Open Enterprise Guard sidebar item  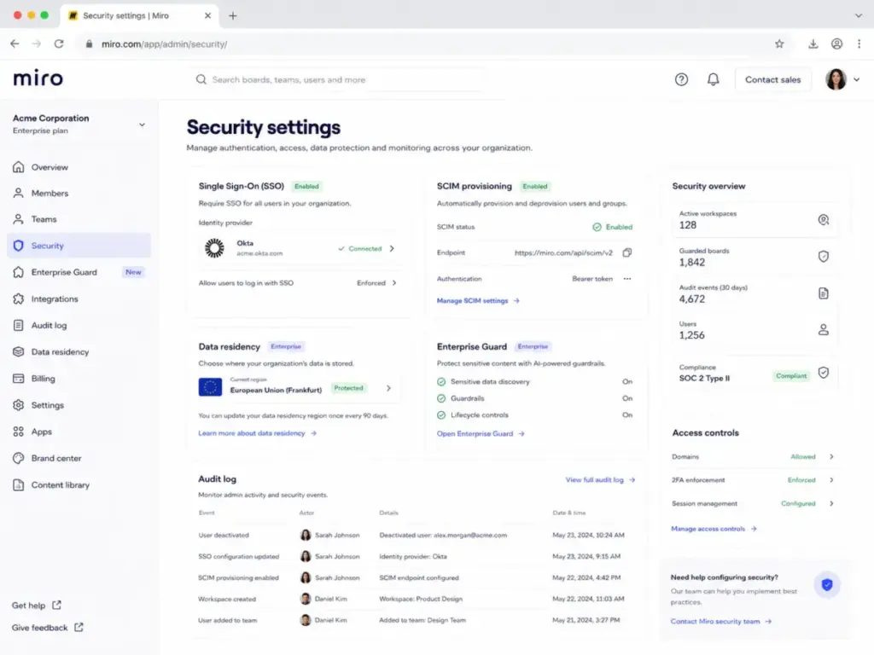[x=79, y=272]
